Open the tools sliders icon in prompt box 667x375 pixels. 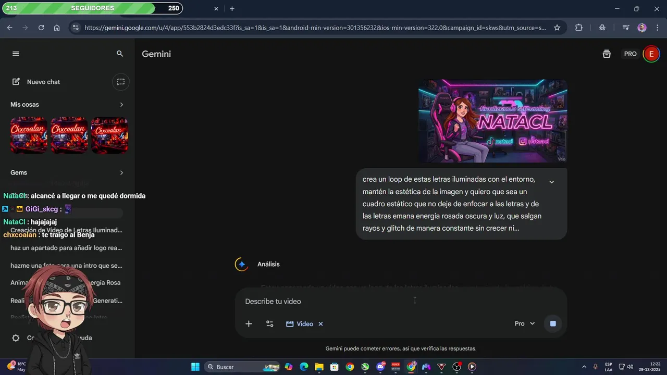tap(269, 324)
